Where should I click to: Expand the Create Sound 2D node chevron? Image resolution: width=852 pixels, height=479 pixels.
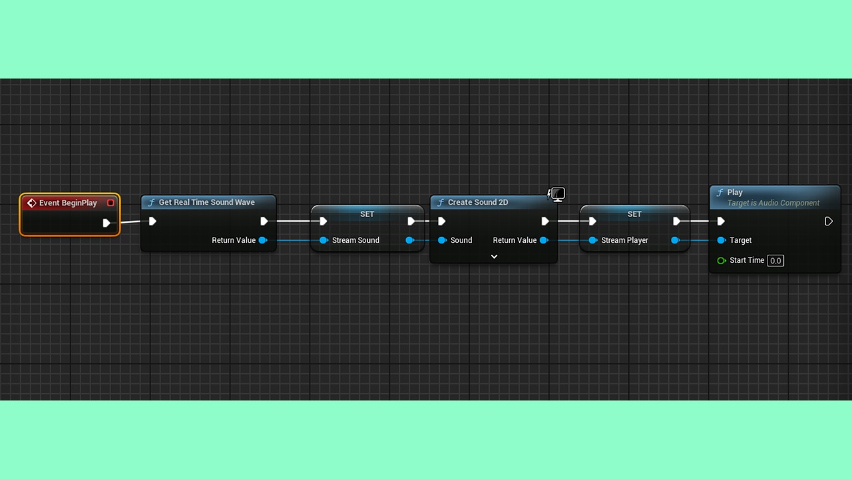(x=494, y=257)
